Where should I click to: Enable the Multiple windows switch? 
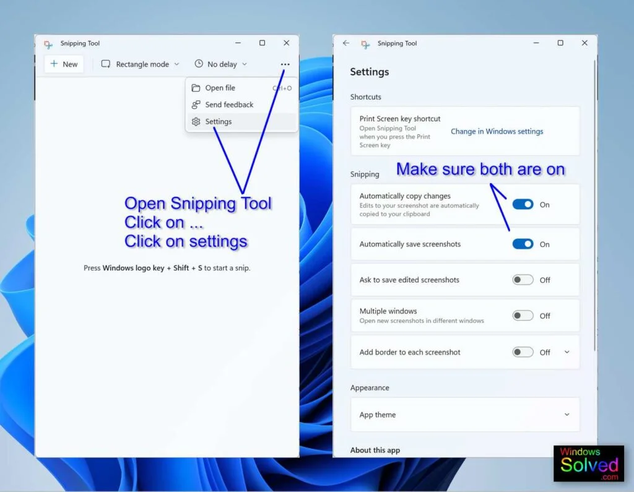(x=523, y=316)
